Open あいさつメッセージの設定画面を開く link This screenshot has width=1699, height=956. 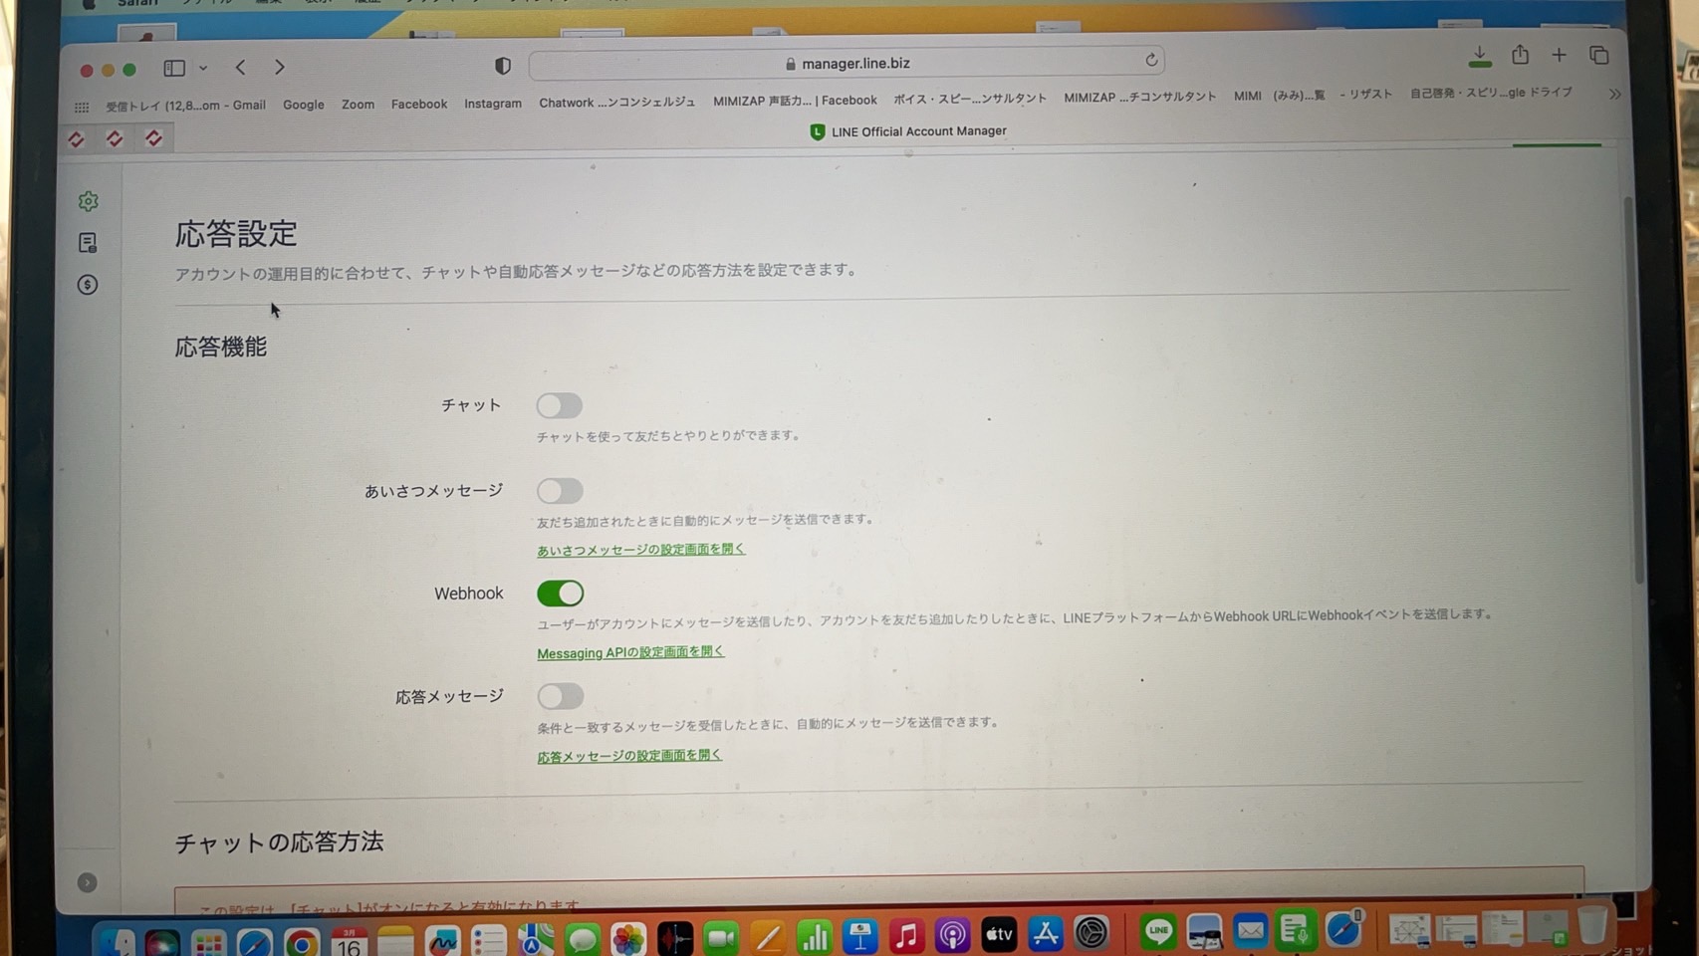640,550
